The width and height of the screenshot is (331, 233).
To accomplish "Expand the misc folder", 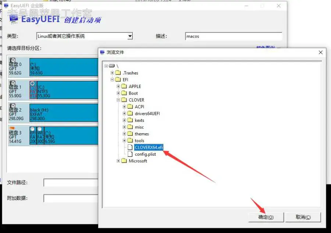I will [x=124, y=127].
